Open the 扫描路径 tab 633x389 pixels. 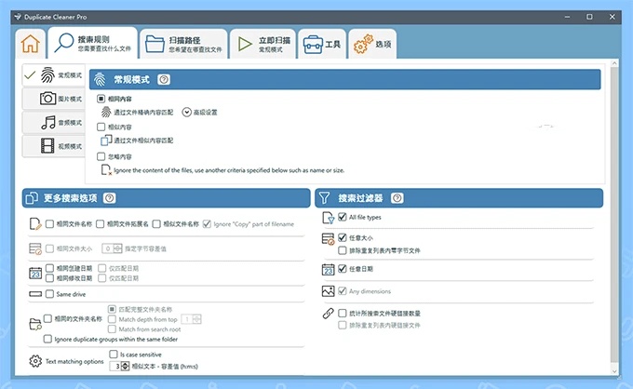[183, 44]
